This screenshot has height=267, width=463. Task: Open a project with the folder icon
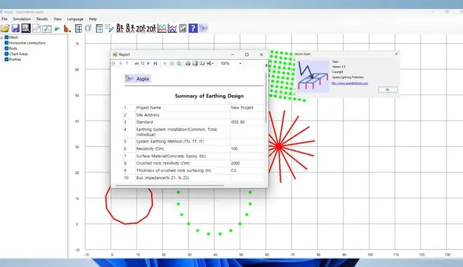5,28
